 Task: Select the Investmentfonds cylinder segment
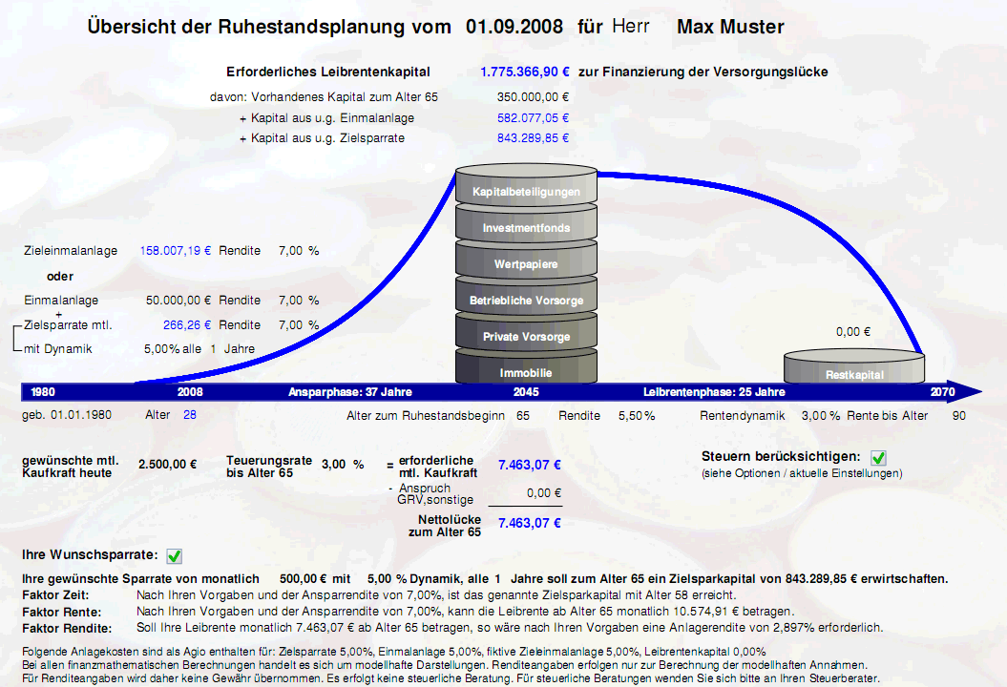tap(526, 227)
